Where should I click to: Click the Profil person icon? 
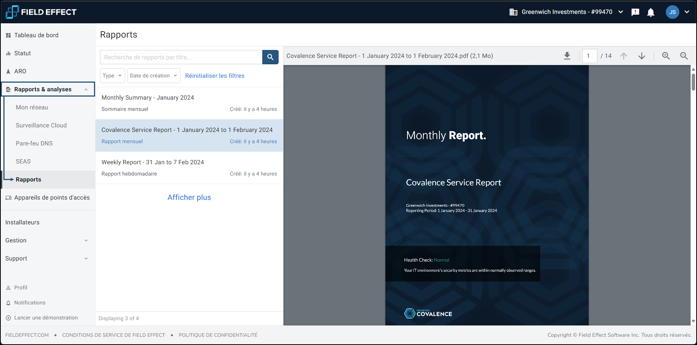pyautogui.click(x=8, y=288)
